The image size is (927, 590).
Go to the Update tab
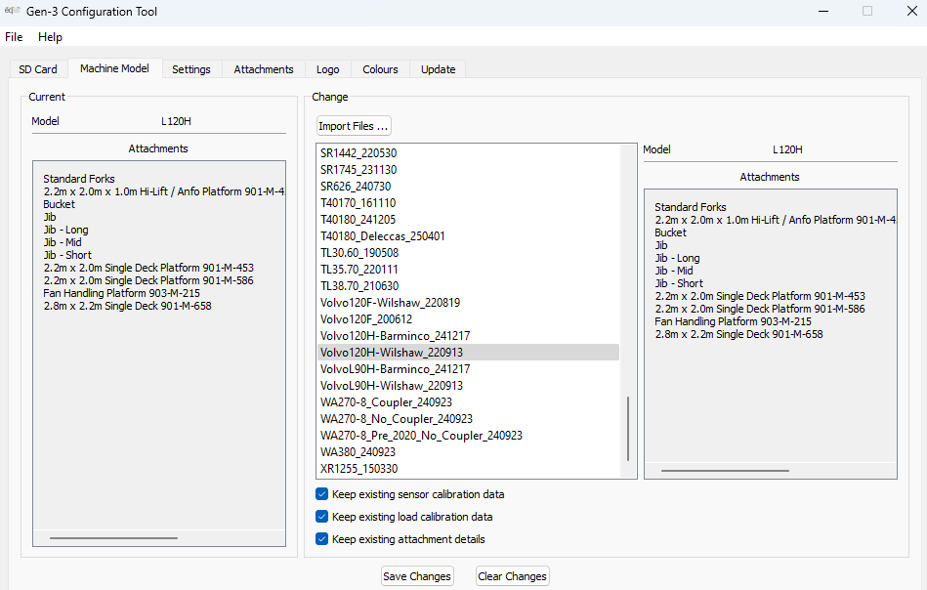(438, 69)
